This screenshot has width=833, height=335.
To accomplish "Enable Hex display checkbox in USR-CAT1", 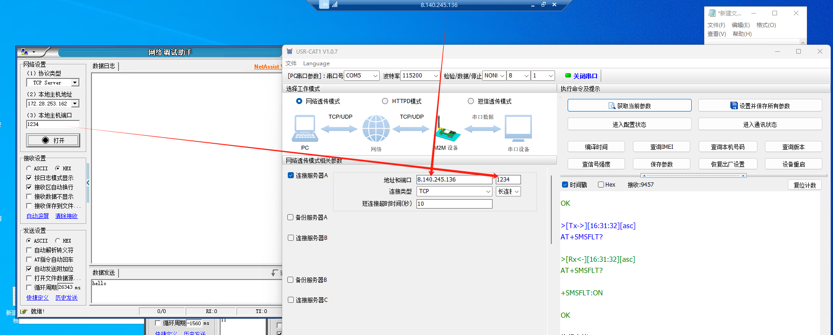I will pos(601,185).
